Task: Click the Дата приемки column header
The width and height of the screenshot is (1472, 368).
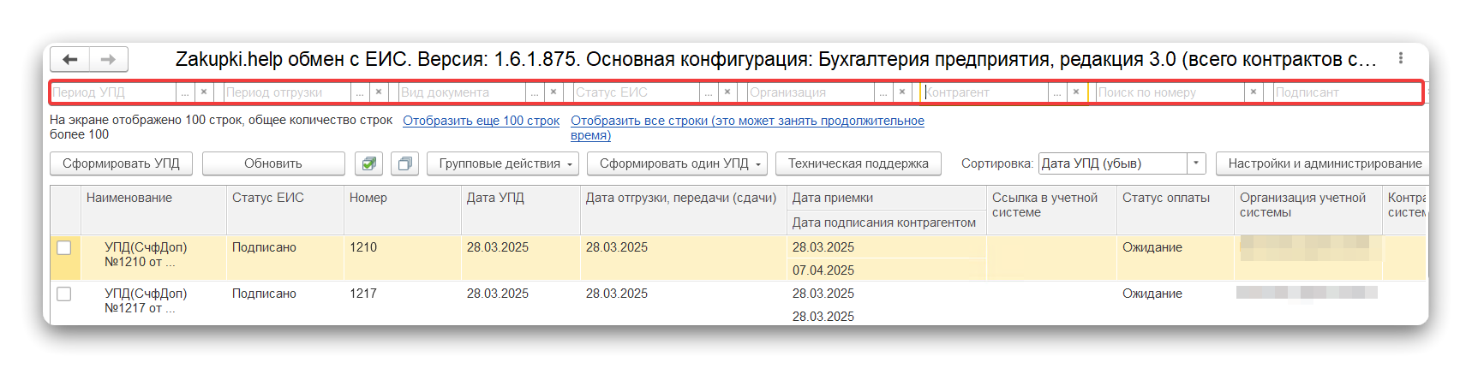Action: coord(887,198)
